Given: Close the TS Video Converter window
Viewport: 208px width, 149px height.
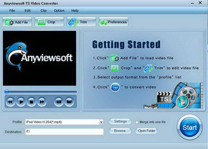Looking at the screenshot, I should point(200,3).
